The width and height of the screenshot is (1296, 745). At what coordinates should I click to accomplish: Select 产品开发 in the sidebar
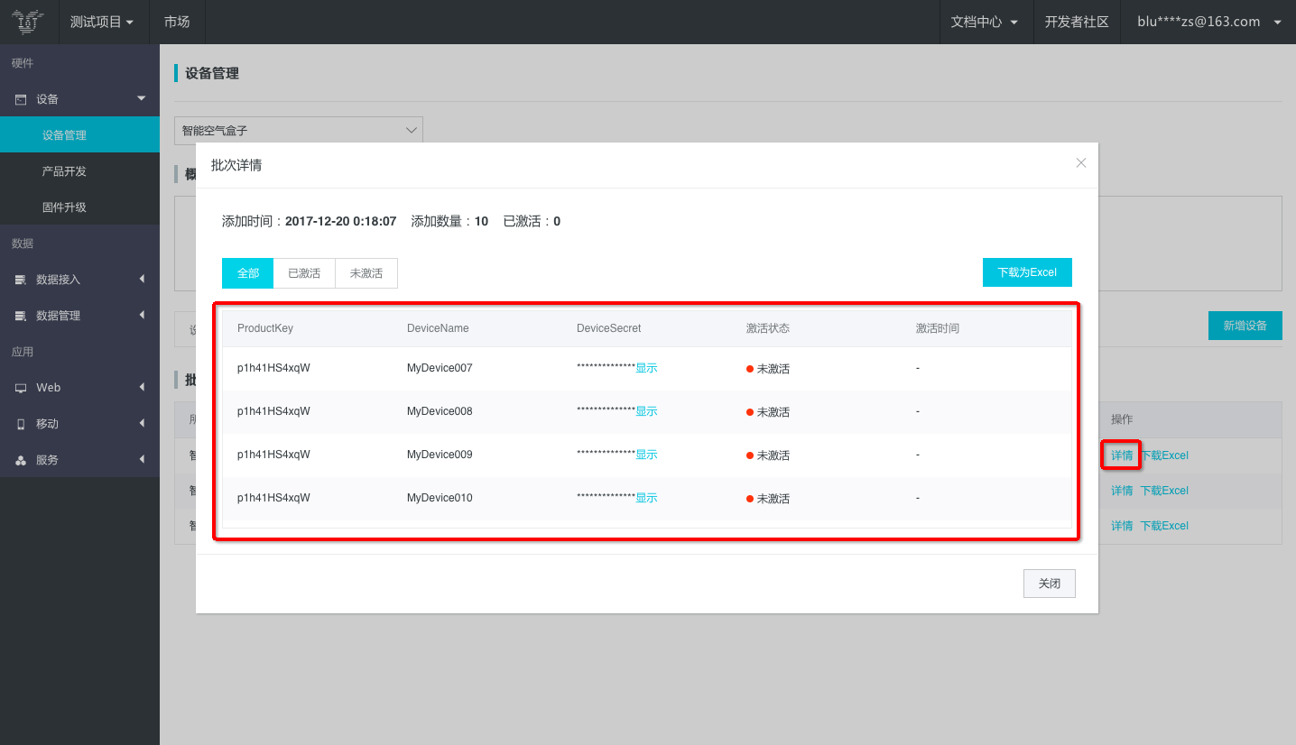point(79,171)
